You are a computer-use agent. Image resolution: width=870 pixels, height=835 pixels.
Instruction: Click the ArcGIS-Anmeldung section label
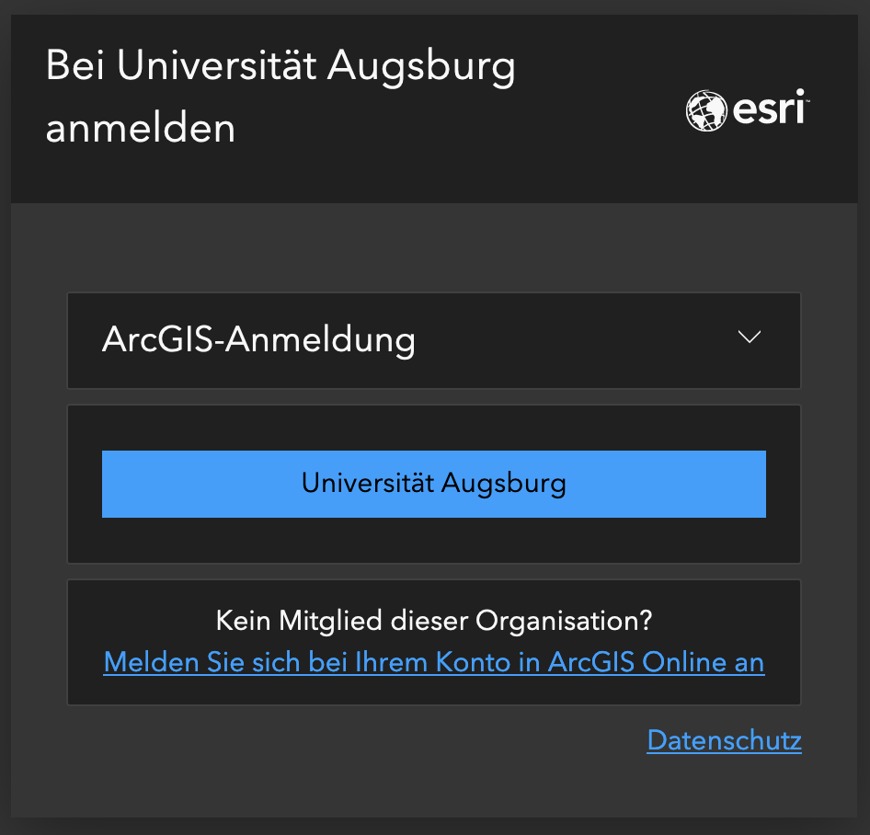click(x=258, y=339)
